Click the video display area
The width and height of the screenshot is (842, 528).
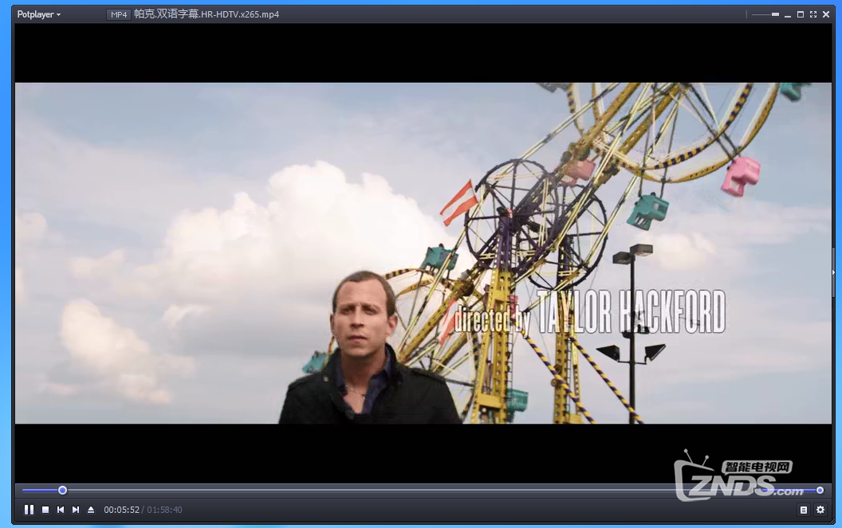tap(423, 252)
